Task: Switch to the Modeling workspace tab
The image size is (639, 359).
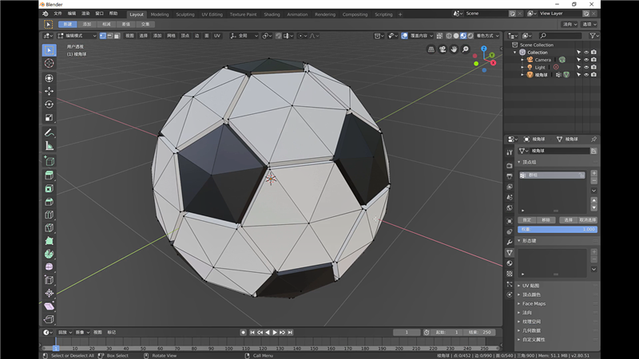Action: 160,14
